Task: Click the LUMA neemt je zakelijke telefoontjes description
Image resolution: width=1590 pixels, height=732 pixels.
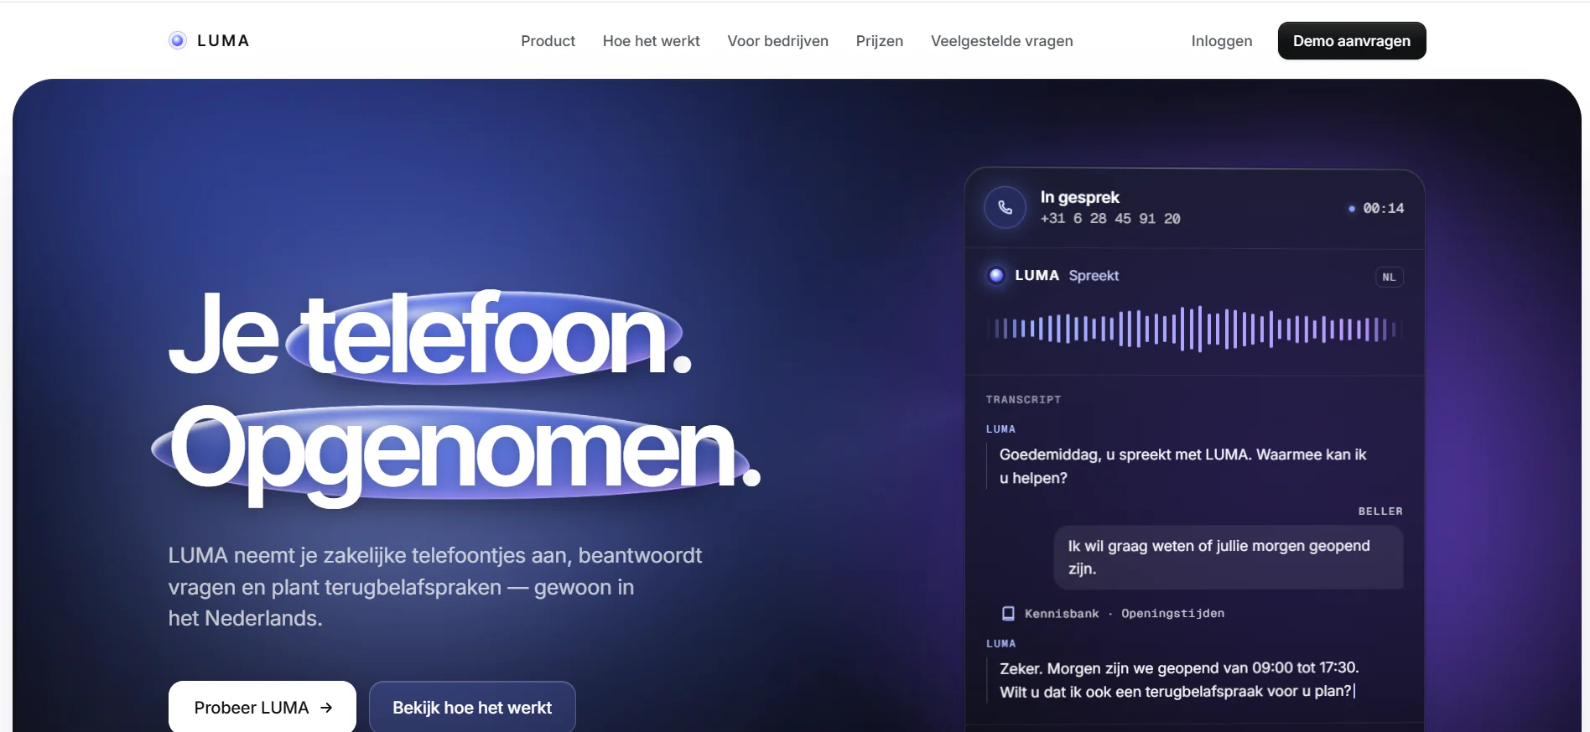Action: coord(434,587)
